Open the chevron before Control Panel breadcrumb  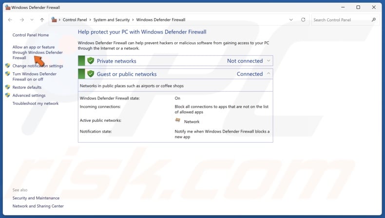(59, 20)
